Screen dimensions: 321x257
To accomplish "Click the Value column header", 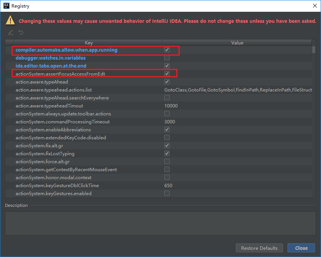I will click(x=237, y=43).
